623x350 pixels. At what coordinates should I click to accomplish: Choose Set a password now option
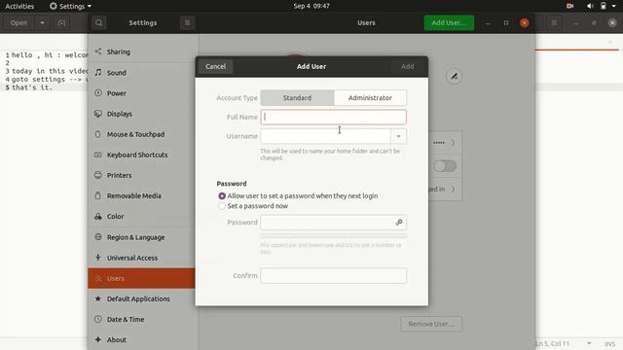tap(253, 206)
